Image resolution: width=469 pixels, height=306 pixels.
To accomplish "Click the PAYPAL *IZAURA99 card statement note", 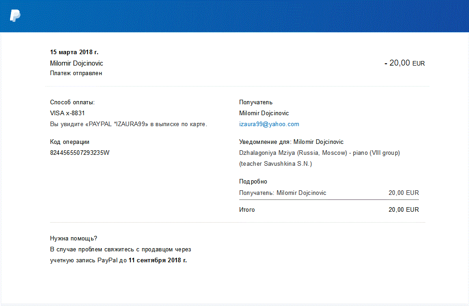I will [129, 124].
